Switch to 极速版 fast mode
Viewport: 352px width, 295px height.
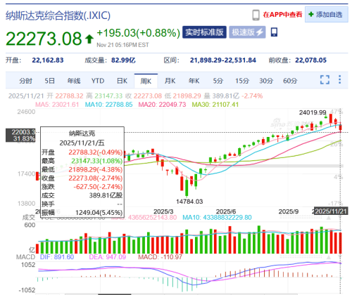(247, 32)
